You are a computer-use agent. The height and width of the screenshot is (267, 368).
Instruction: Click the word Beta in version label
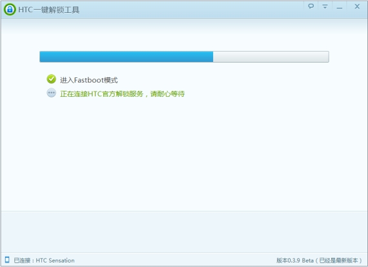pos(308,260)
